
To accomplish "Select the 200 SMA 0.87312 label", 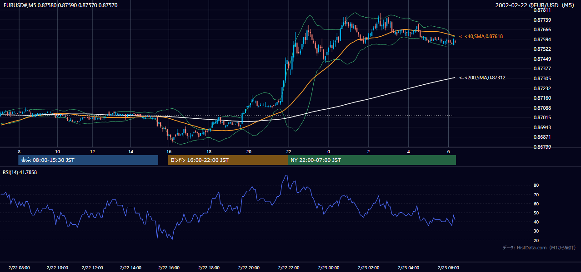I will [x=482, y=78].
